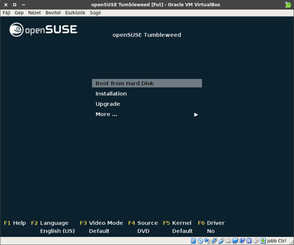This screenshot has height=245, width=294.
Task: Click the CPU virtualization status icon
Action: pyautogui.click(x=249, y=241)
